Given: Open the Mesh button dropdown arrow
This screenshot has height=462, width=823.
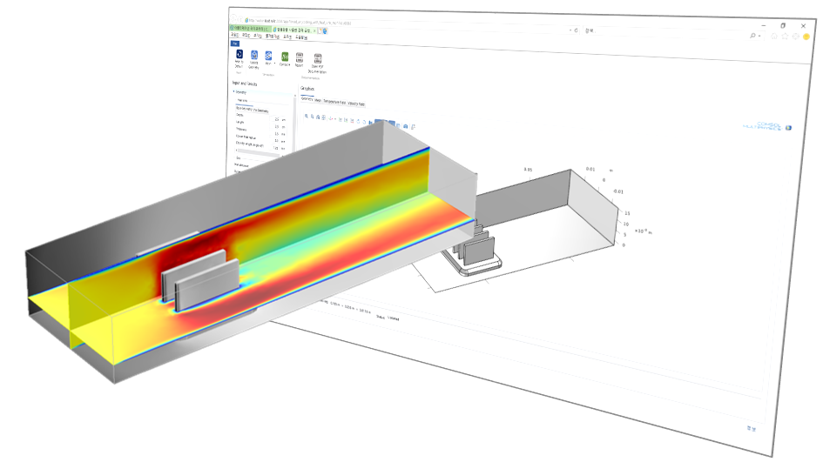Looking at the screenshot, I should coord(274,62).
